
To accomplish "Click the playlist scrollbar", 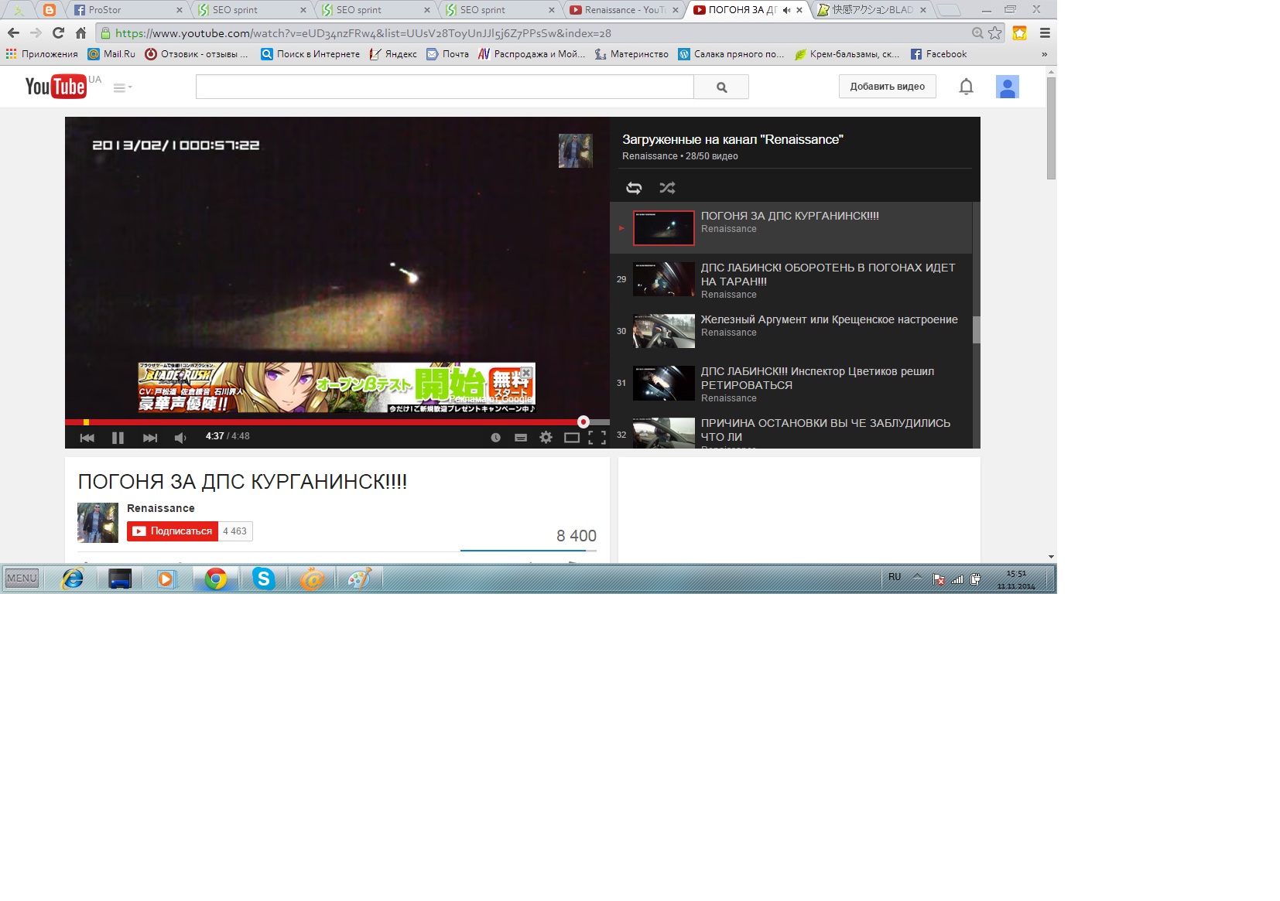I will pyautogui.click(x=976, y=329).
